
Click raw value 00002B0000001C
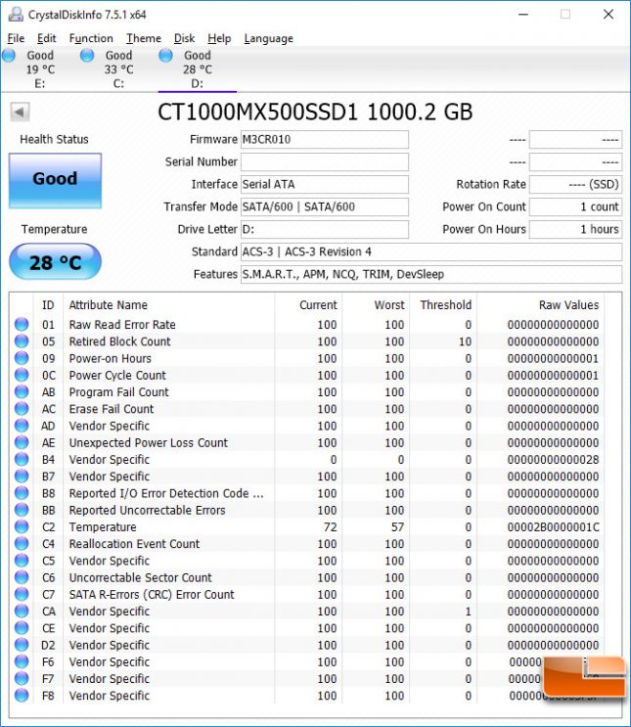coord(553,527)
